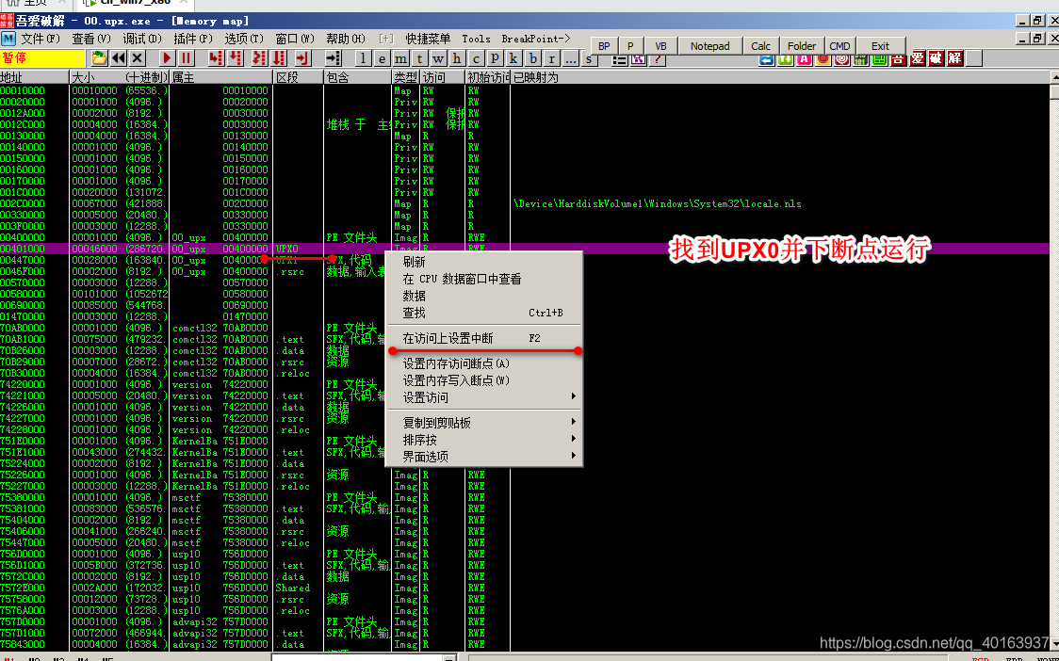
Task: Choose 设置内存写入断点(W) in context menu
Action: [x=483, y=380]
